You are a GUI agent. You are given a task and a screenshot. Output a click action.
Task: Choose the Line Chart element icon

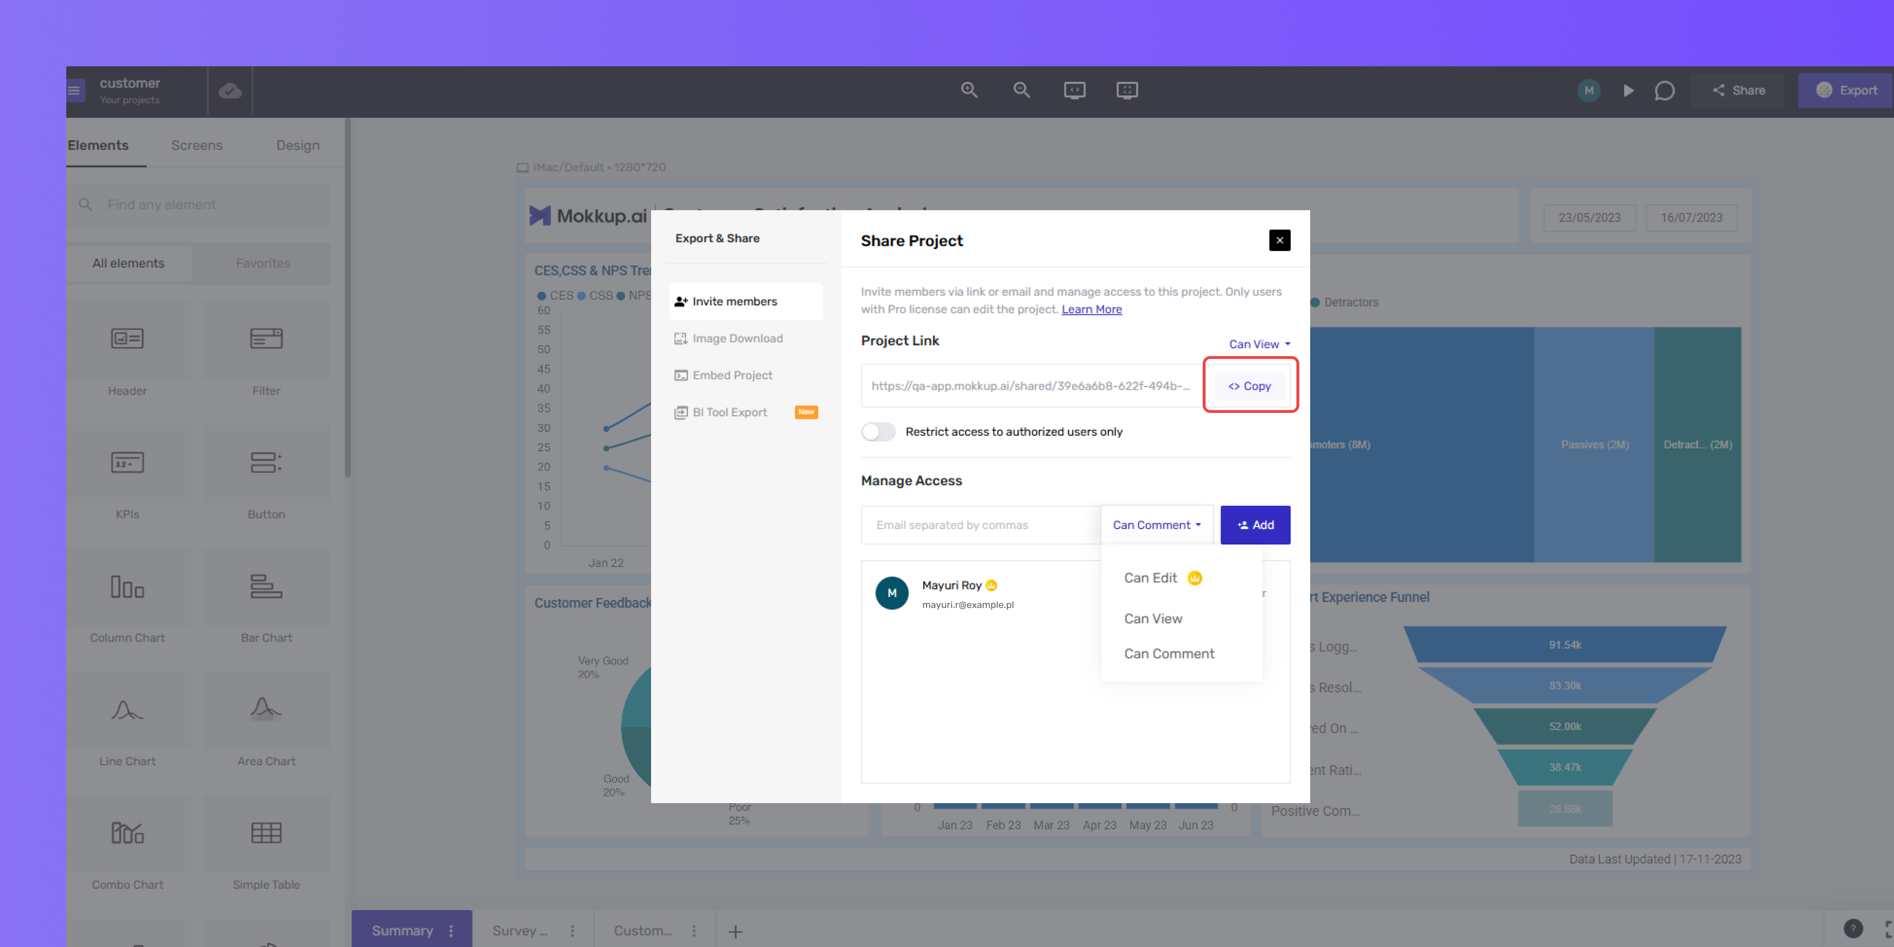pyautogui.click(x=127, y=709)
